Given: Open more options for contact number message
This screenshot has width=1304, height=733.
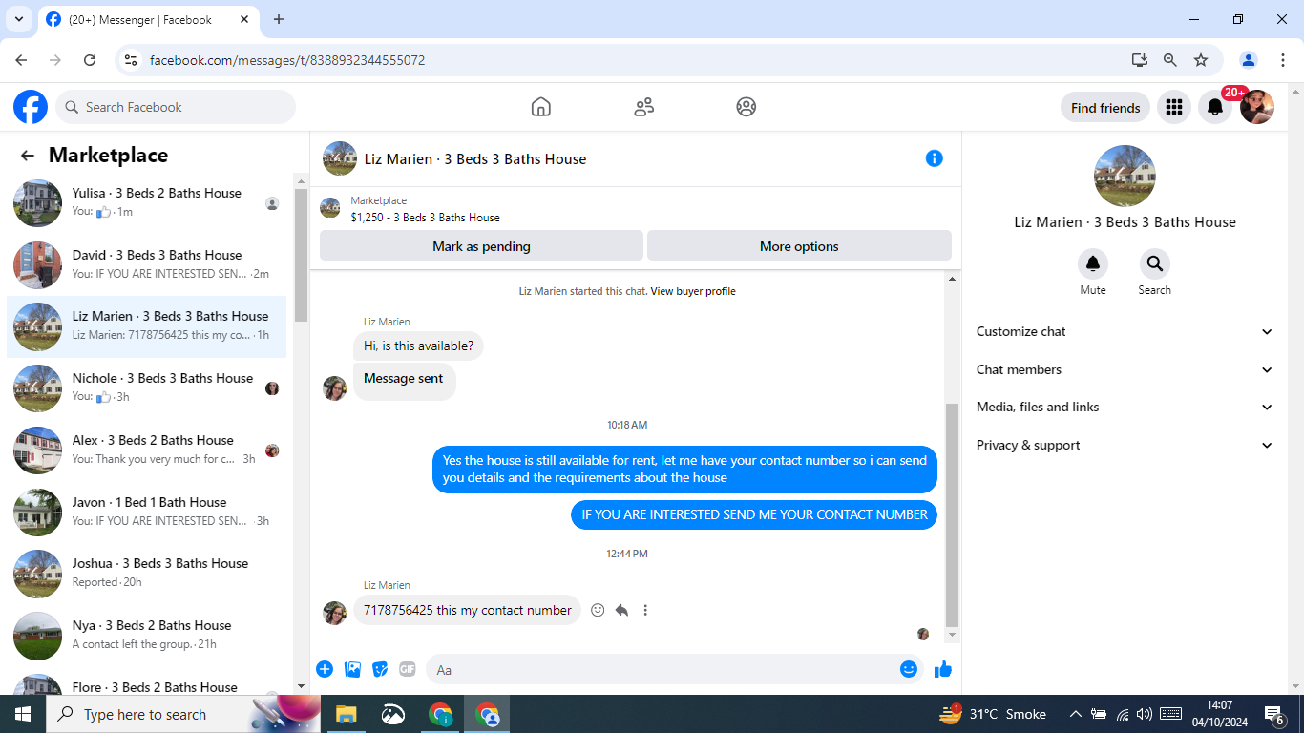Looking at the screenshot, I should [645, 610].
